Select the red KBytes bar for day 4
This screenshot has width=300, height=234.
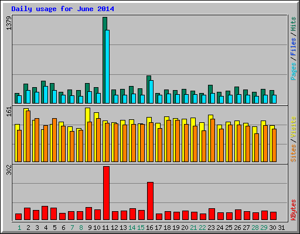45,213
